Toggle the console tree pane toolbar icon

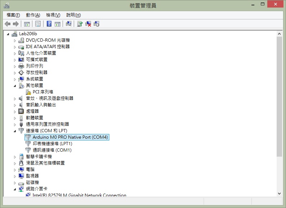pyautogui.click(x=27, y=24)
